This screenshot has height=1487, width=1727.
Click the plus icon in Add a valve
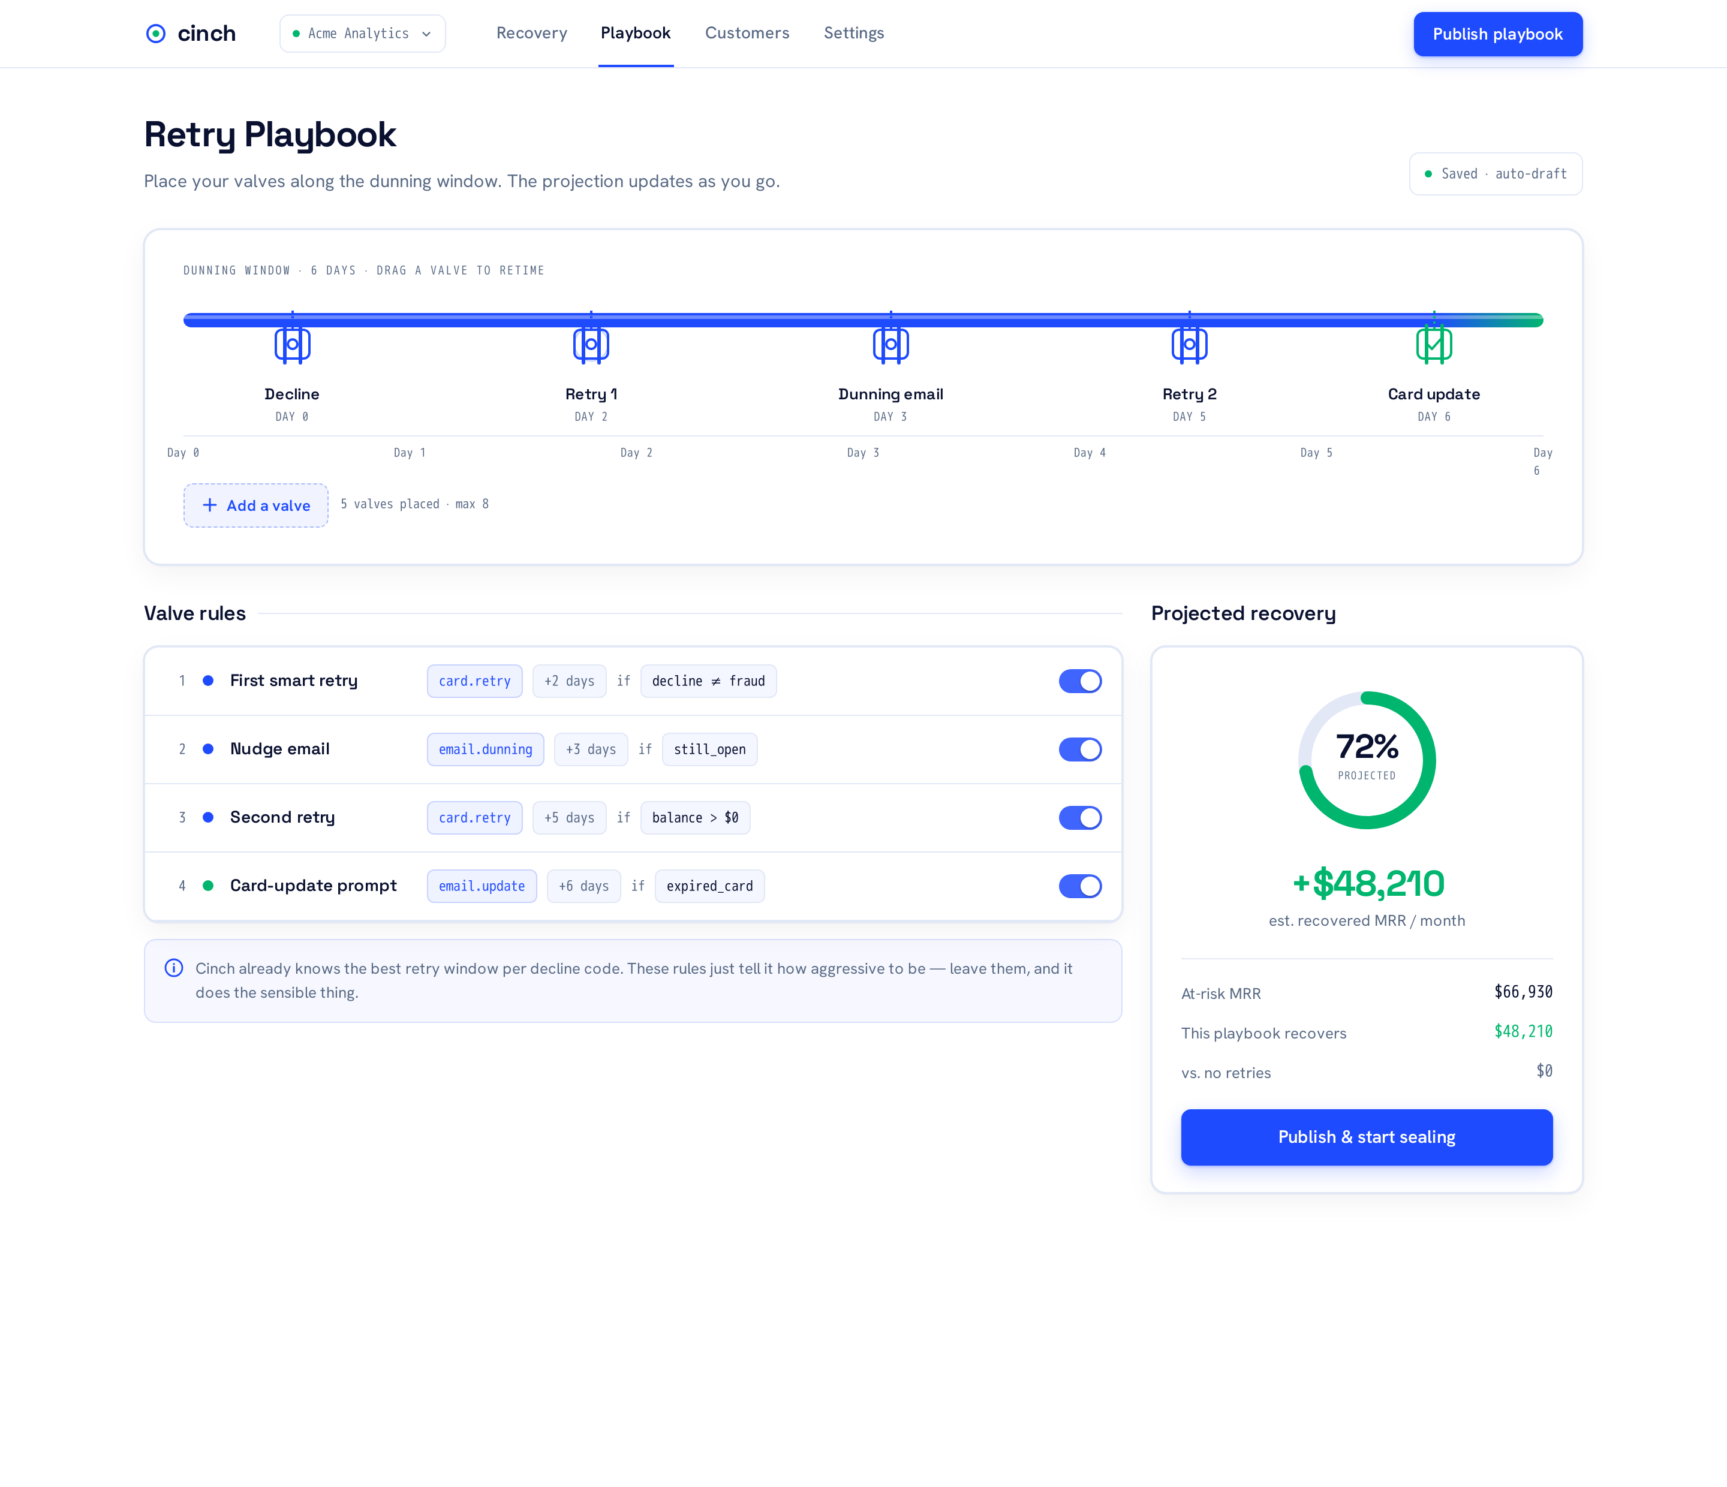click(x=210, y=505)
